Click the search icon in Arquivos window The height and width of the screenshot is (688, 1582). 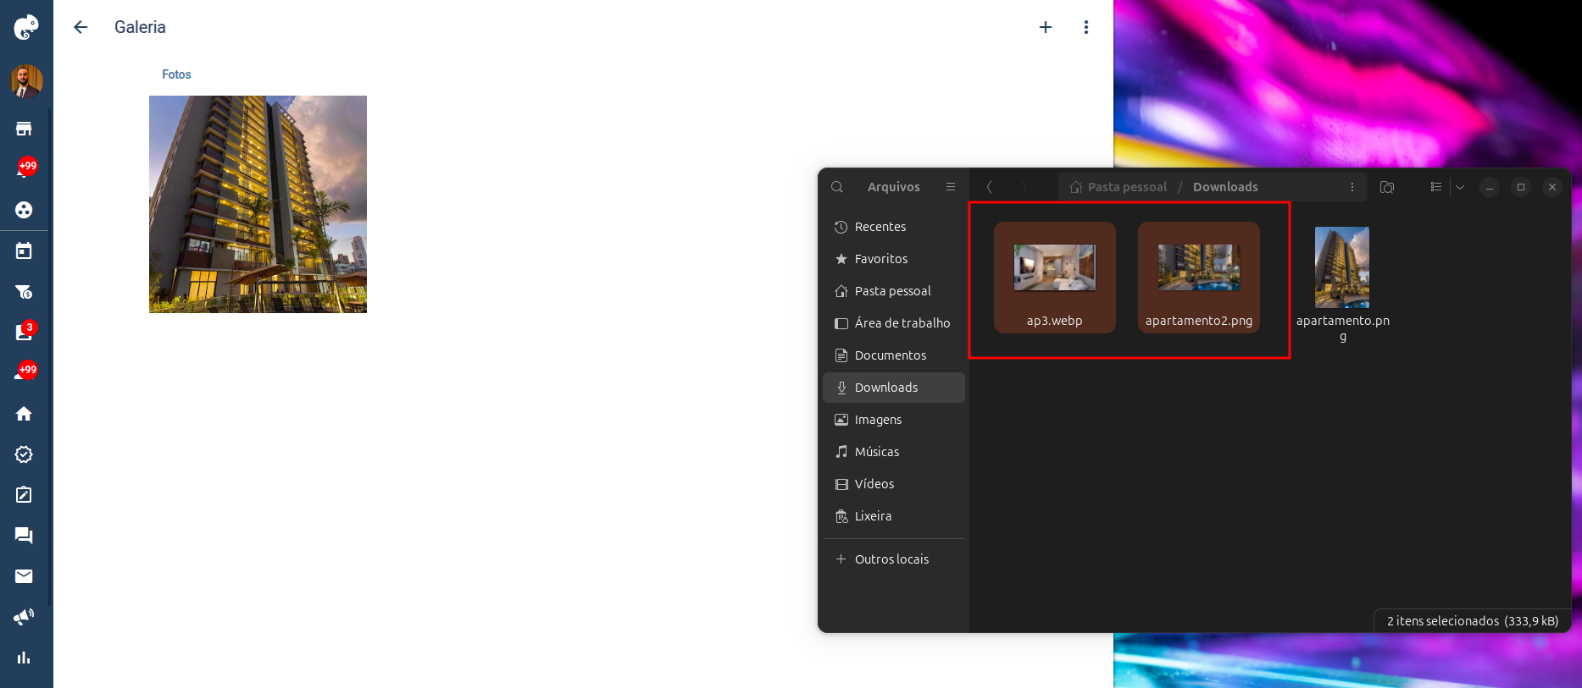pos(837,187)
